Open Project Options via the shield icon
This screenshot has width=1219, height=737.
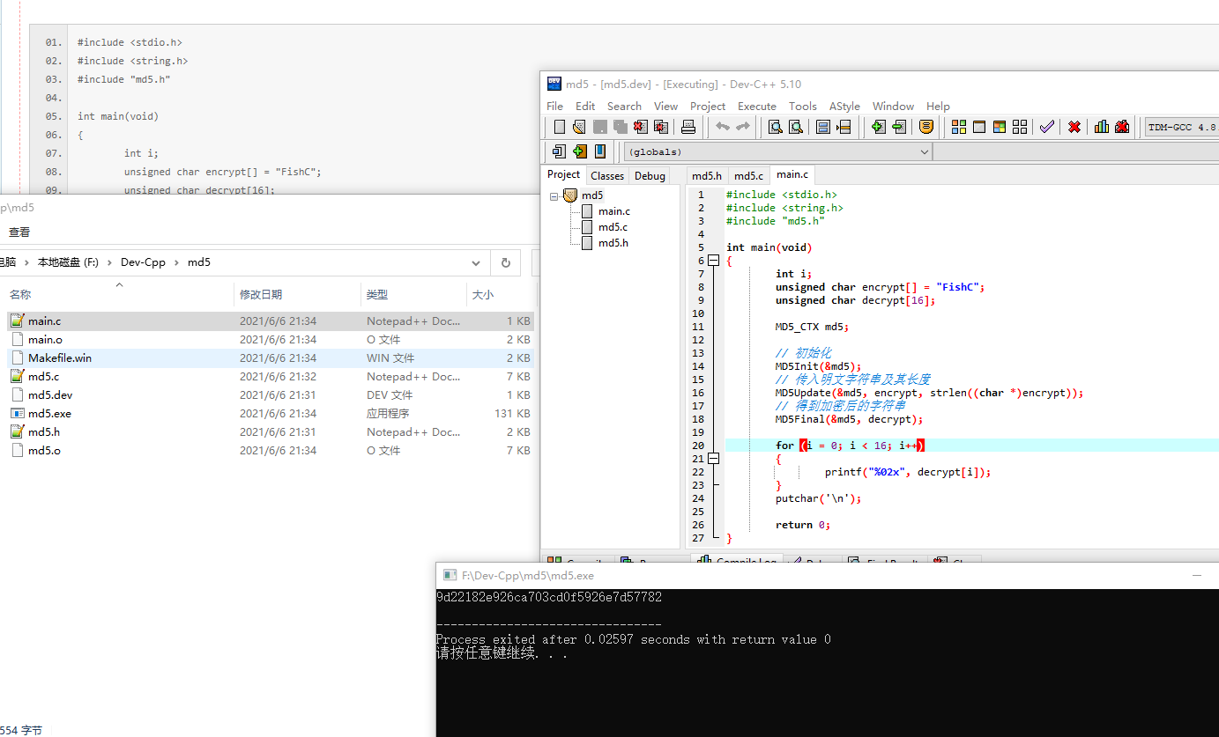(x=926, y=127)
